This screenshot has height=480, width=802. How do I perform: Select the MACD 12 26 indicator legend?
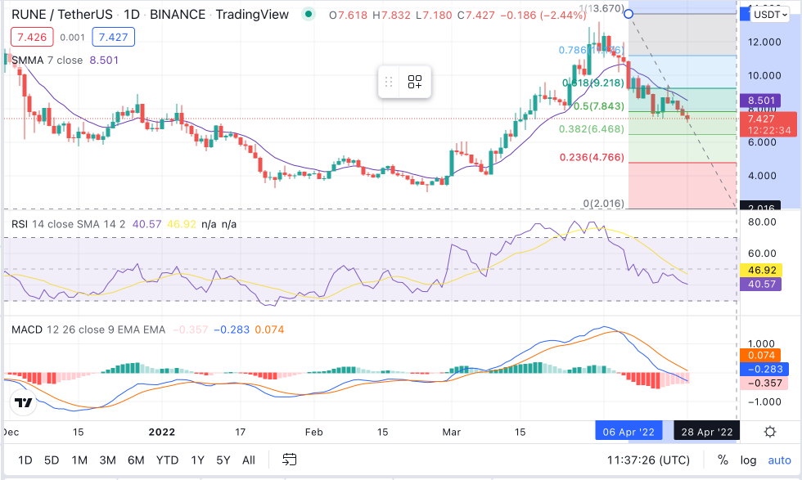pyautogui.click(x=88, y=330)
